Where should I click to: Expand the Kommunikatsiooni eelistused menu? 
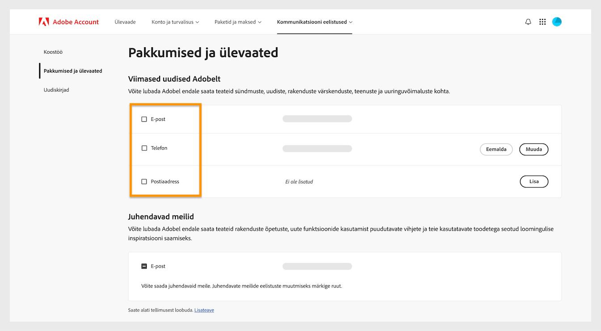pos(314,21)
